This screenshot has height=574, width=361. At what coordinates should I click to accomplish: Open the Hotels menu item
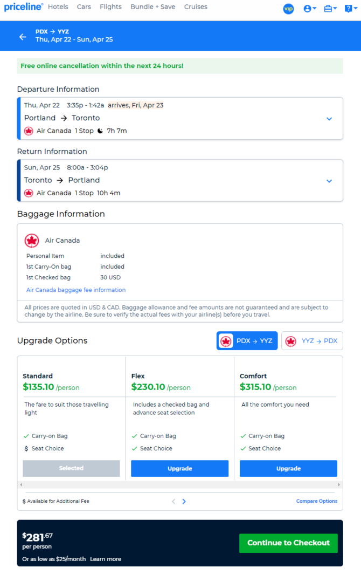click(x=58, y=7)
